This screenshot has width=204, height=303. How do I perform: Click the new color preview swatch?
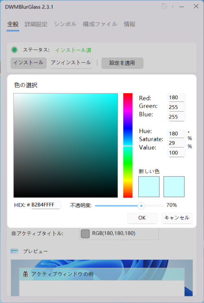coord(149,187)
